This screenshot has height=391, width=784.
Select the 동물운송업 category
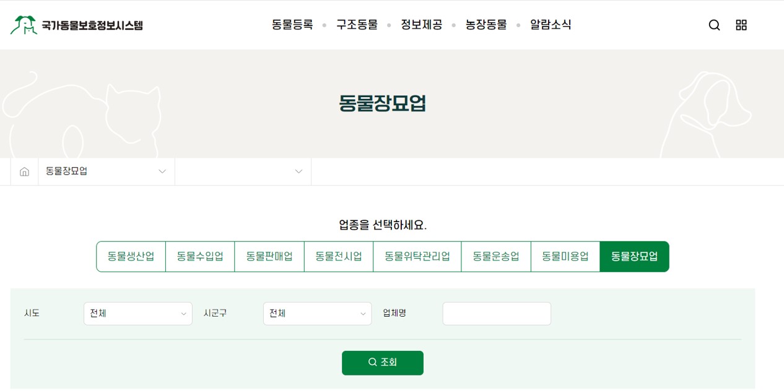[496, 256]
